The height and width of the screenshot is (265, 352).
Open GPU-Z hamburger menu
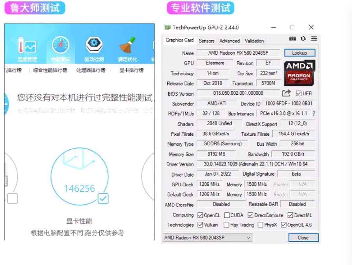[314, 39]
